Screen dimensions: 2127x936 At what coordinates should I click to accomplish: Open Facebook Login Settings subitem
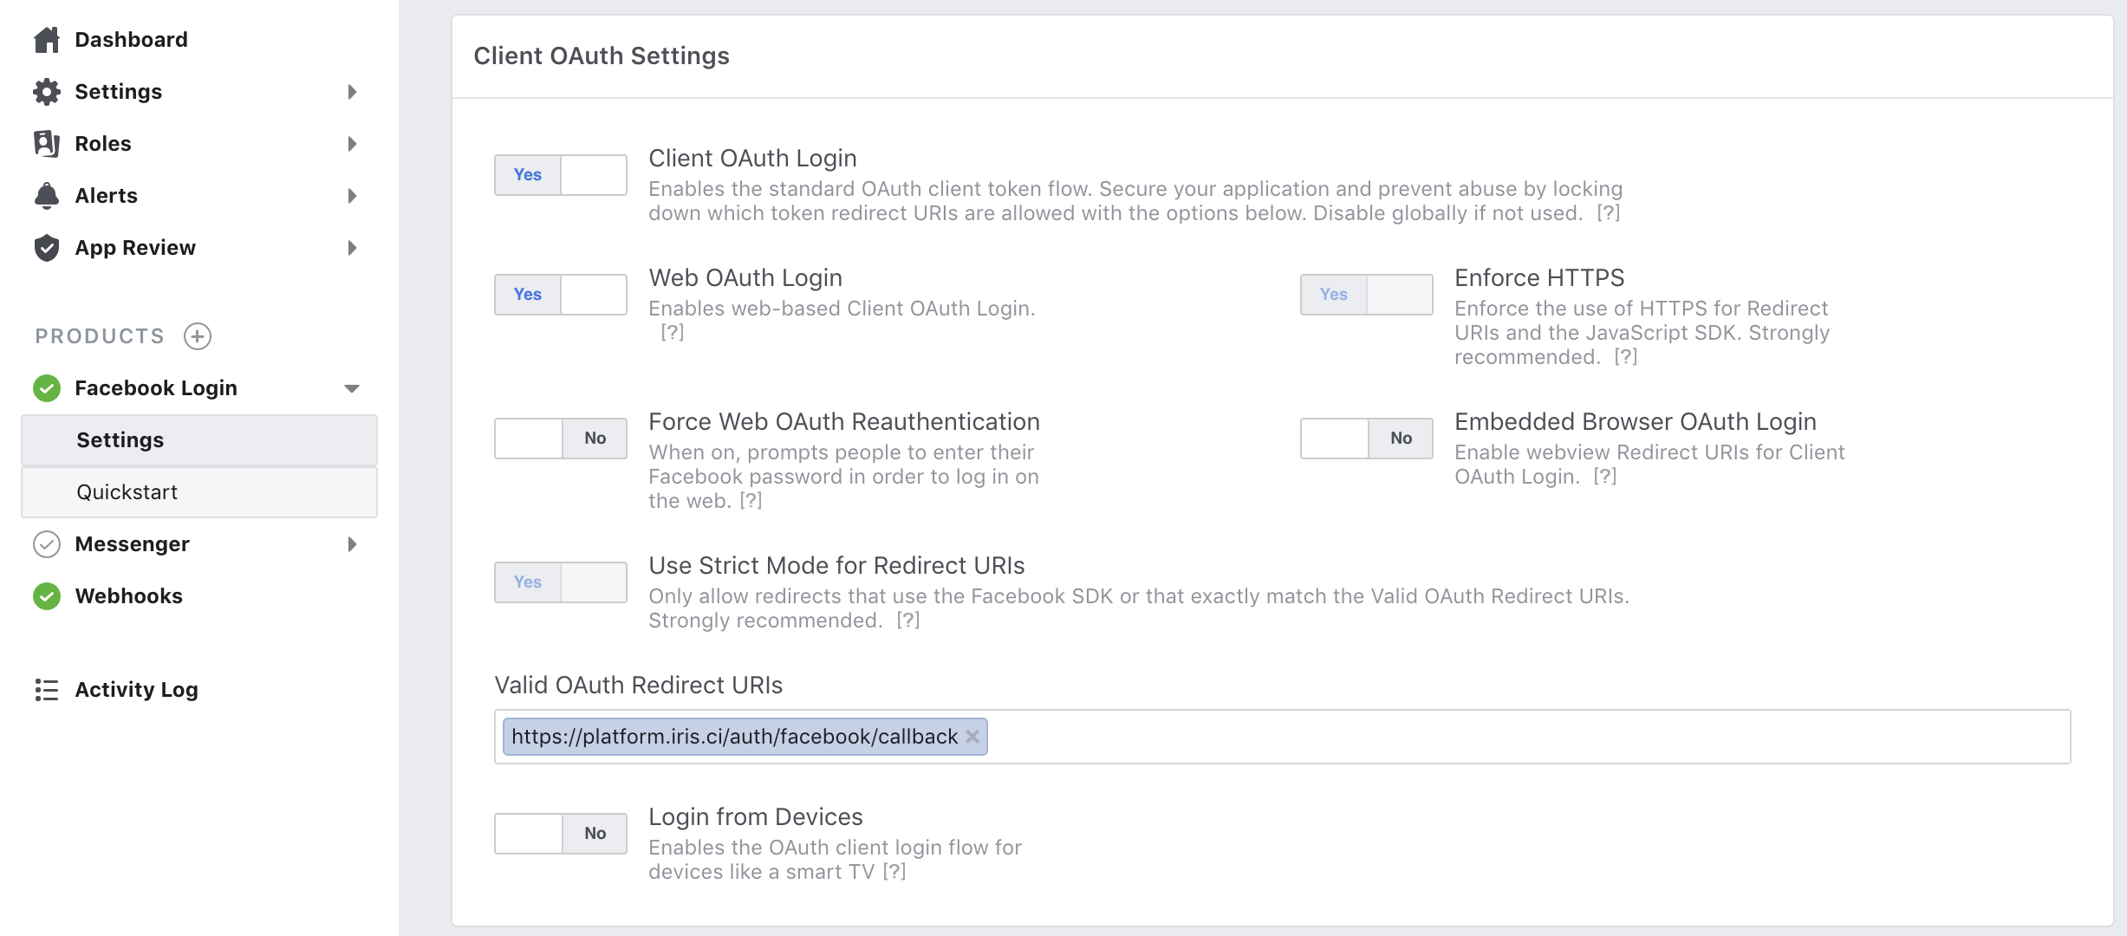[x=199, y=440]
